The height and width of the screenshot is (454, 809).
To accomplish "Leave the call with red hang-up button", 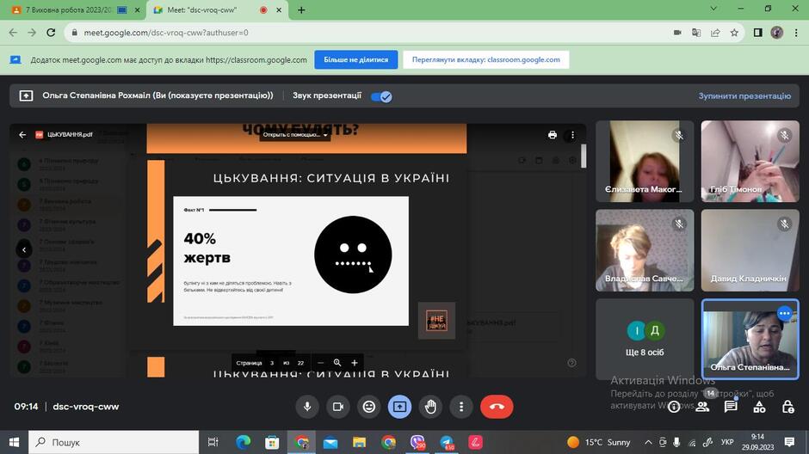I will pyautogui.click(x=497, y=407).
